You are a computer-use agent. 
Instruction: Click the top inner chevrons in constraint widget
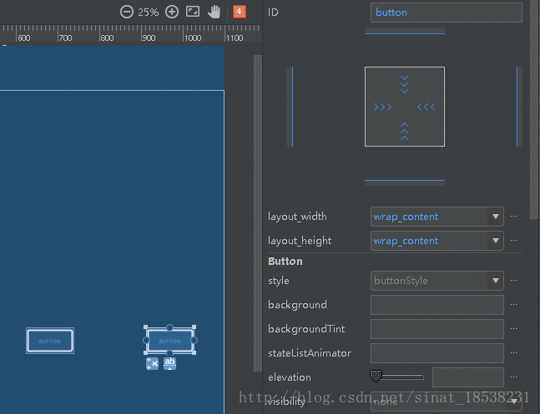tap(404, 85)
